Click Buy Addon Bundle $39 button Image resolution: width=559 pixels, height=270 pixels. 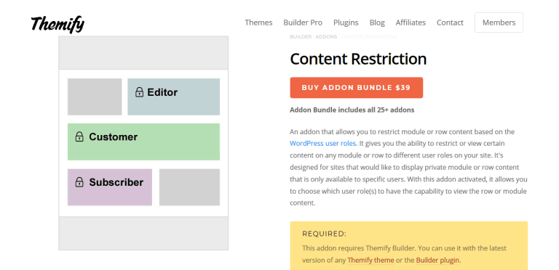click(x=356, y=88)
